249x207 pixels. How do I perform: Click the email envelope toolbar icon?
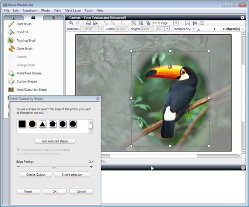[x=202, y=23]
